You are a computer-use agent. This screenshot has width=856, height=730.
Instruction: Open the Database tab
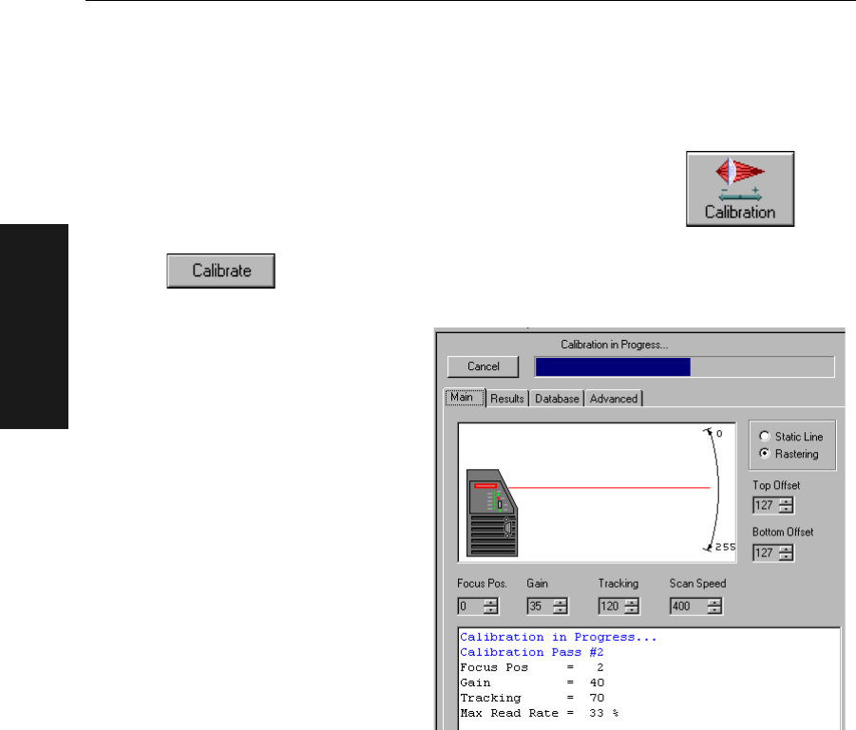click(x=557, y=399)
